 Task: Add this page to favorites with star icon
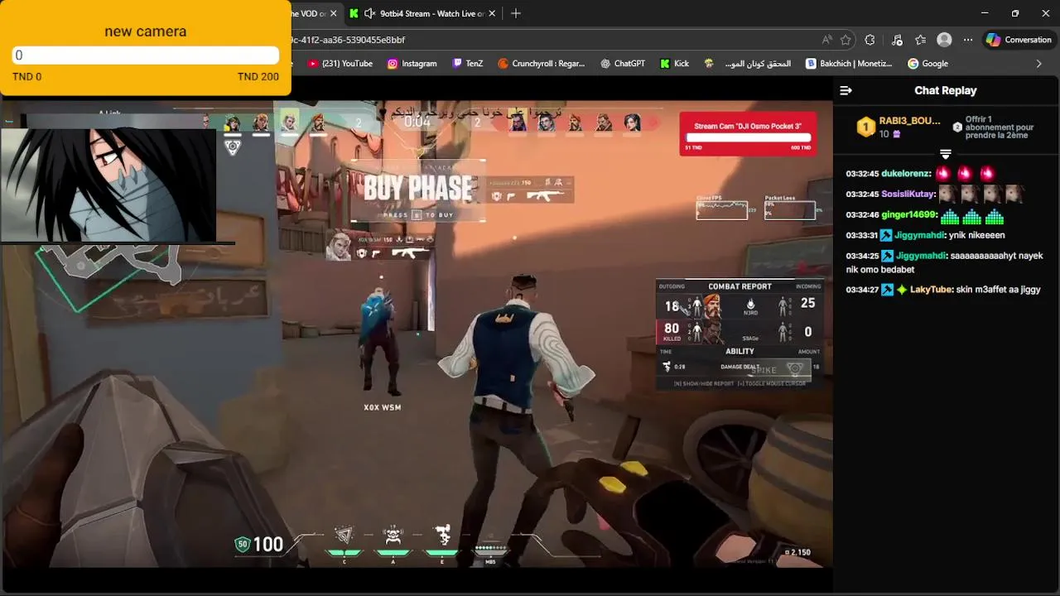click(x=846, y=40)
